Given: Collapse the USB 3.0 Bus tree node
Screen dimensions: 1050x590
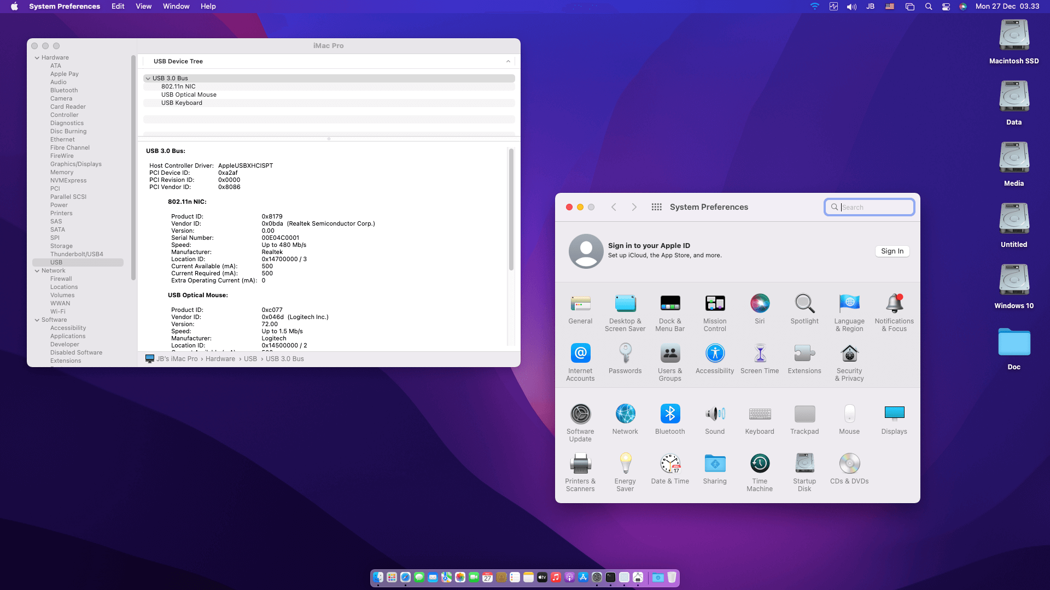Looking at the screenshot, I should point(148,79).
